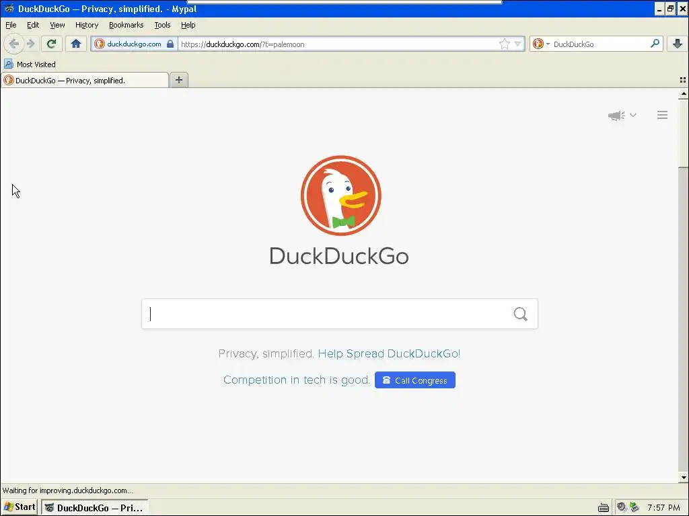This screenshot has width=689, height=516.
Task: Follow the Help Spread DuckDuckGo link
Action: click(389, 353)
